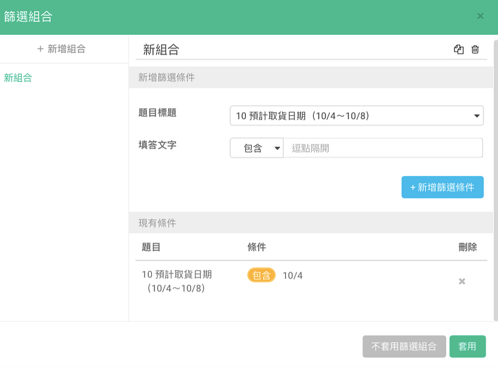
Task: Click the blue 新增篩選條件 button
Action: point(443,187)
